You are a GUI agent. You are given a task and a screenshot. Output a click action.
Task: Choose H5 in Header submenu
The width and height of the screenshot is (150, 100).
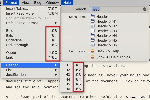pyautogui.click(x=72, y=84)
